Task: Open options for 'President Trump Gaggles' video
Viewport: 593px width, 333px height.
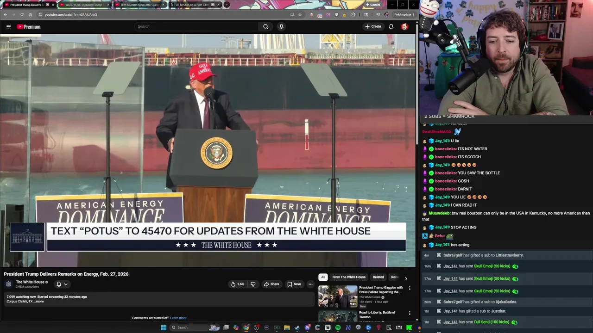Action: pos(410,288)
